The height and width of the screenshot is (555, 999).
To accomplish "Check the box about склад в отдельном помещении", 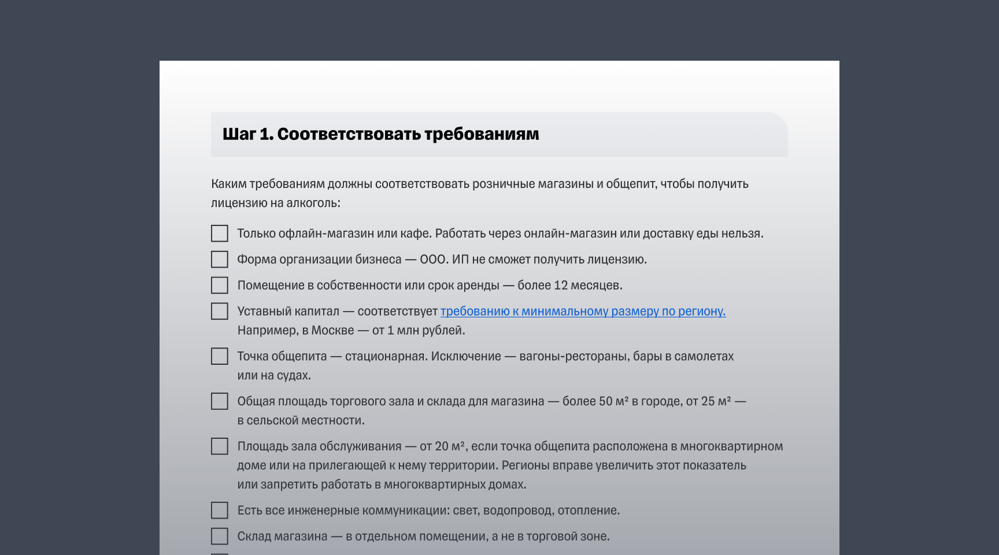I will point(219,536).
